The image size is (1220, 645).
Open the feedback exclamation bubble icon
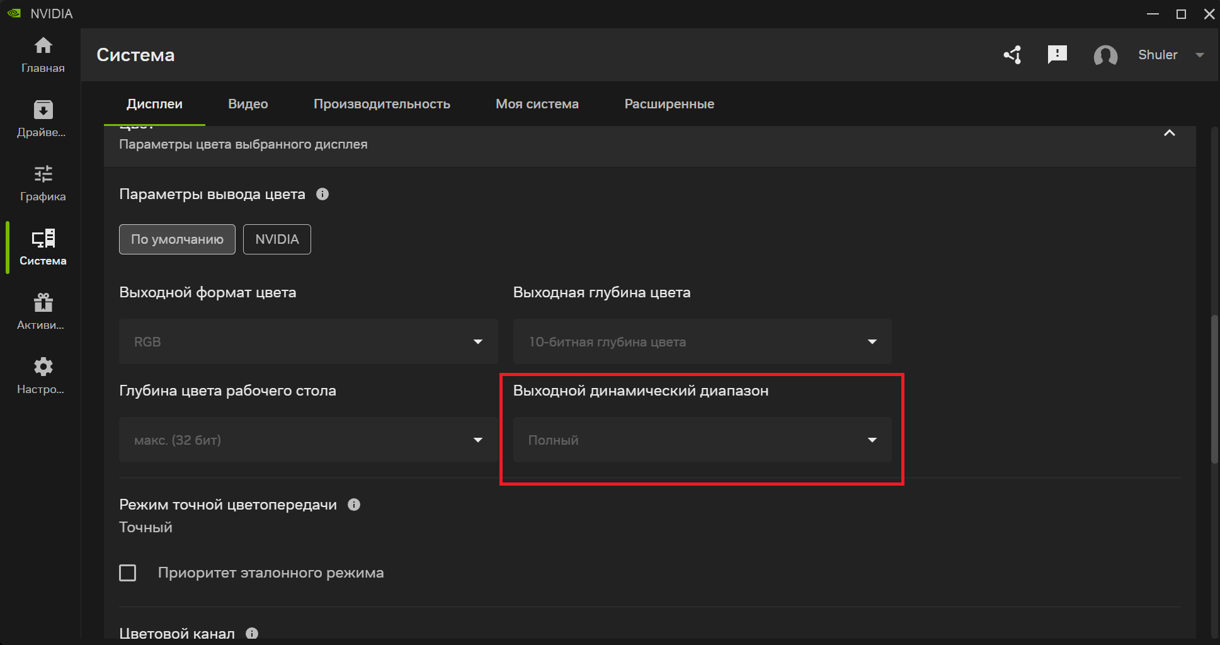click(x=1058, y=55)
